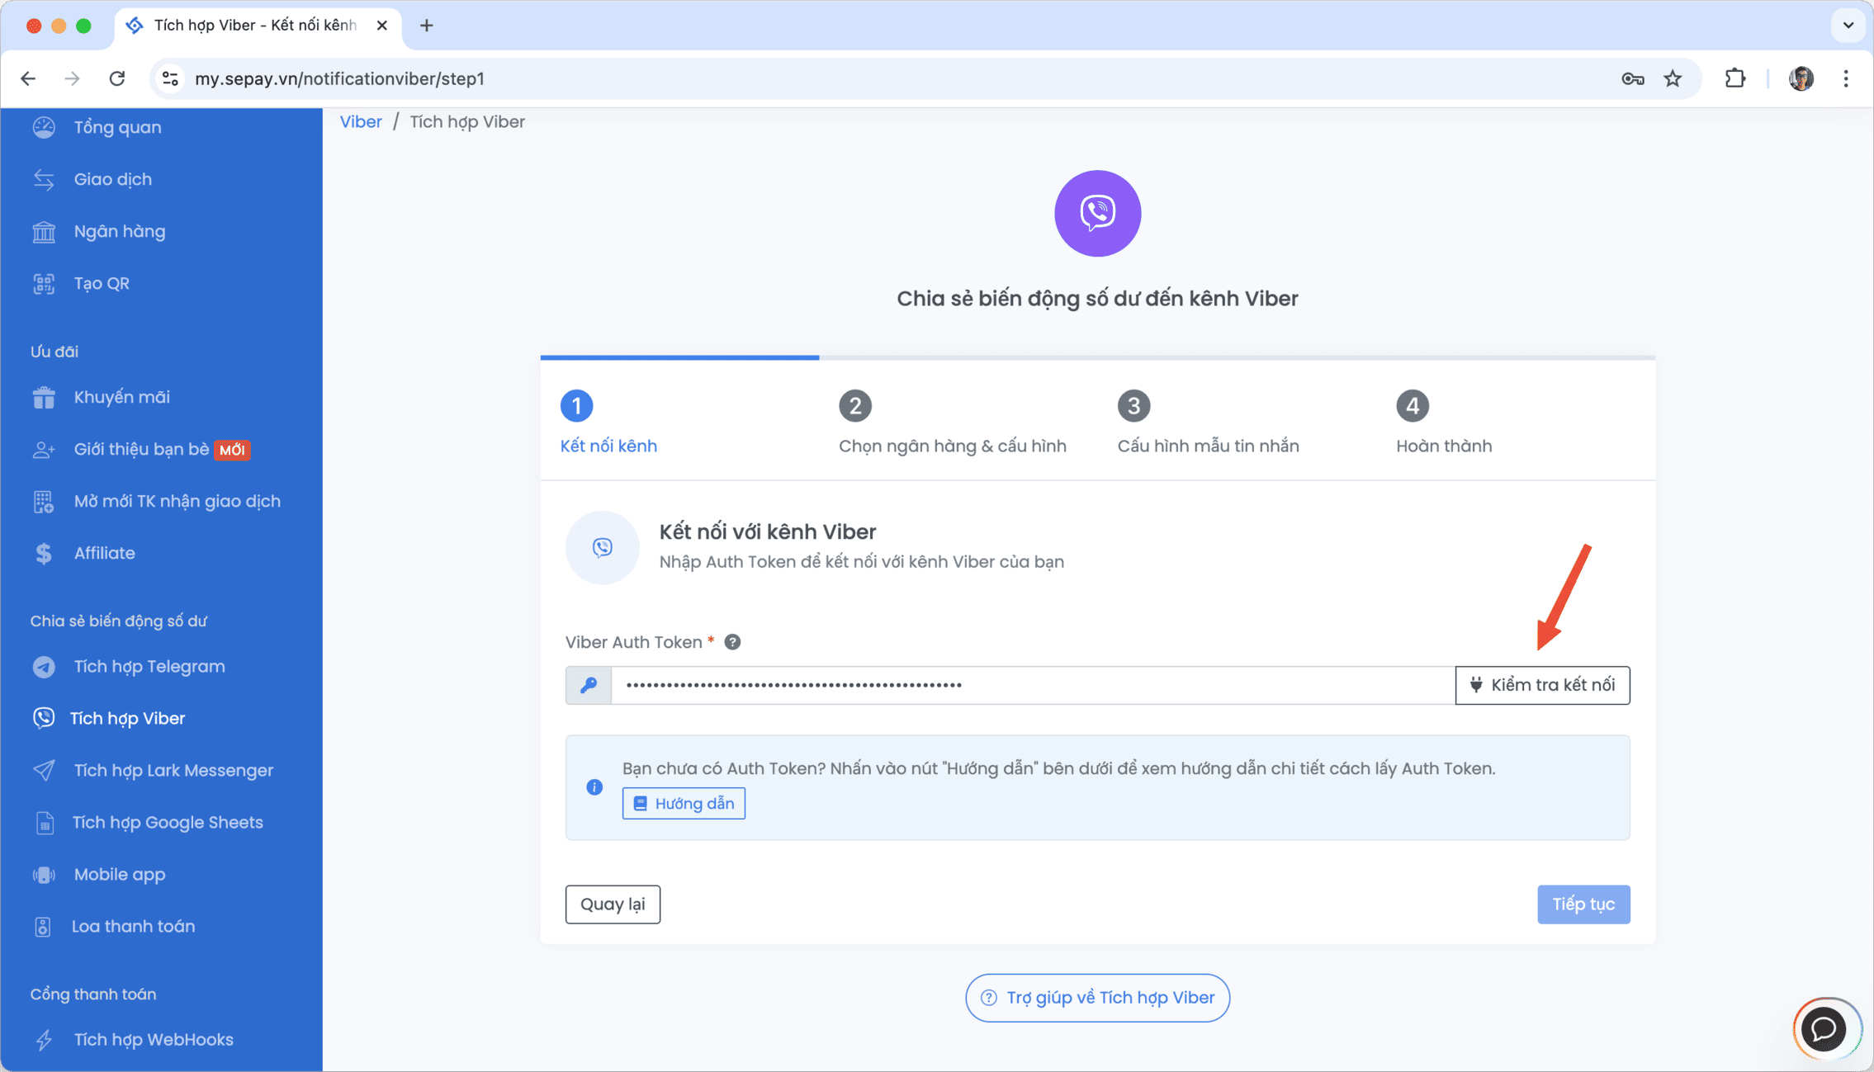Click the Lark Messenger paper plane icon
The image size is (1874, 1072).
tap(44, 771)
